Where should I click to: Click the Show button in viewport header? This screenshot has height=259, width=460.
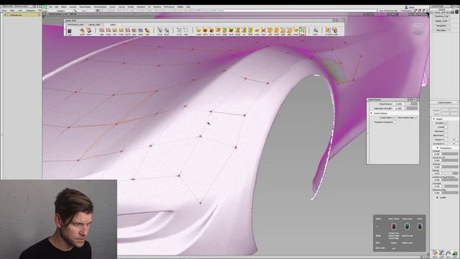pyautogui.click(x=412, y=14)
